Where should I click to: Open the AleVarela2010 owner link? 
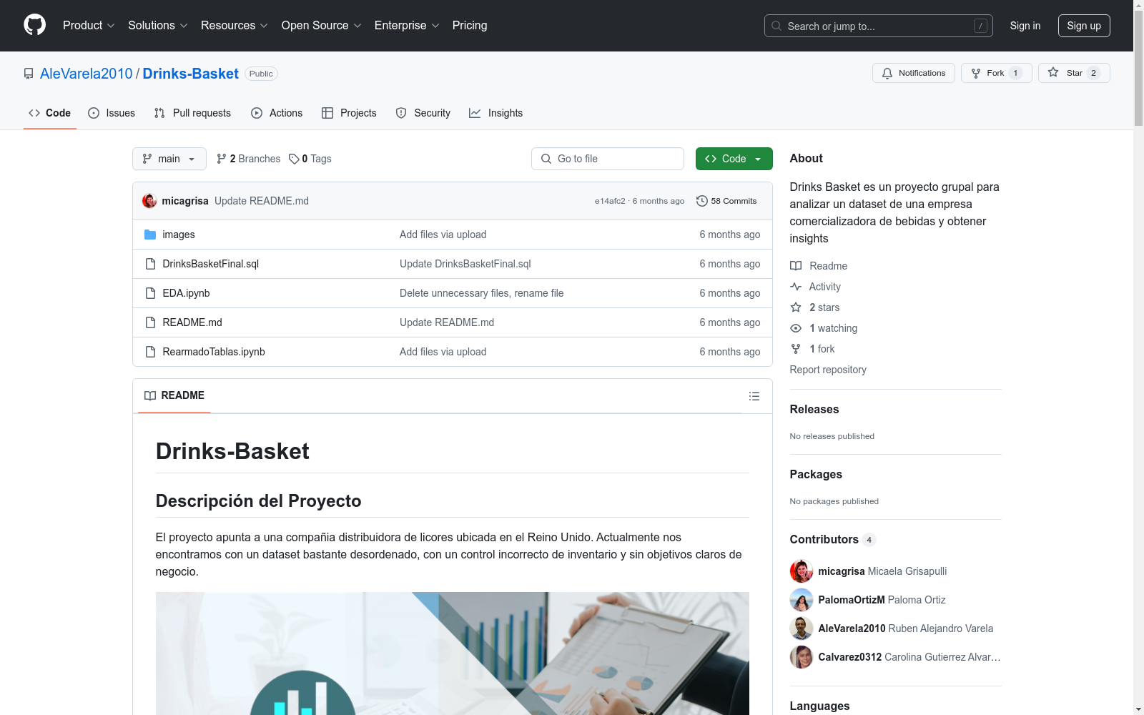[87, 74]
